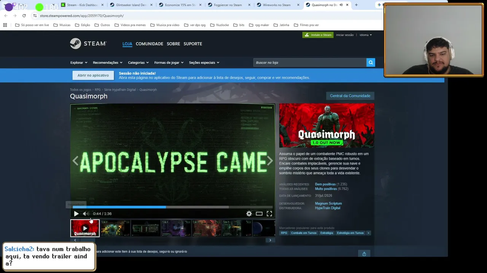Open the RPG breadcrumb link

coord(98,90)
